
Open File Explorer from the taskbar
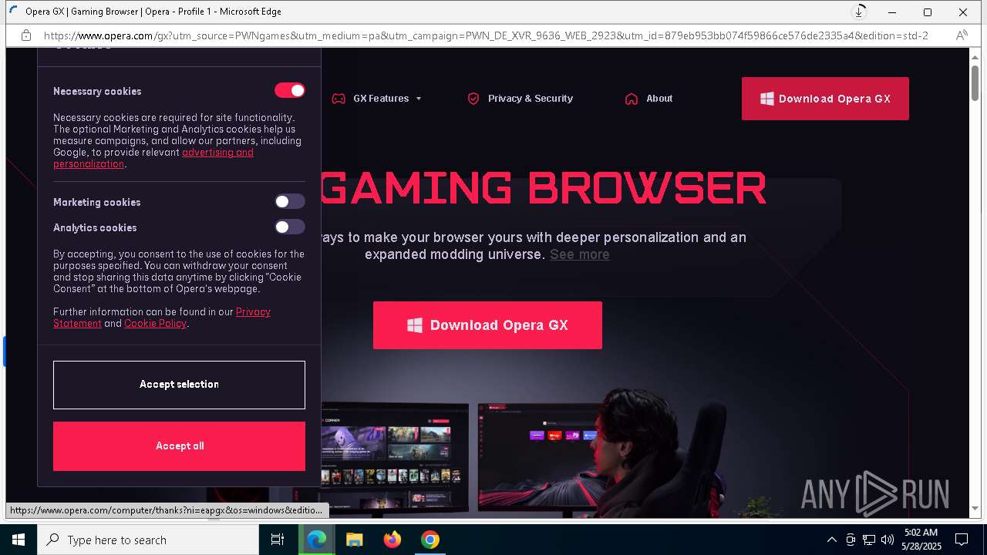[355, 540]
